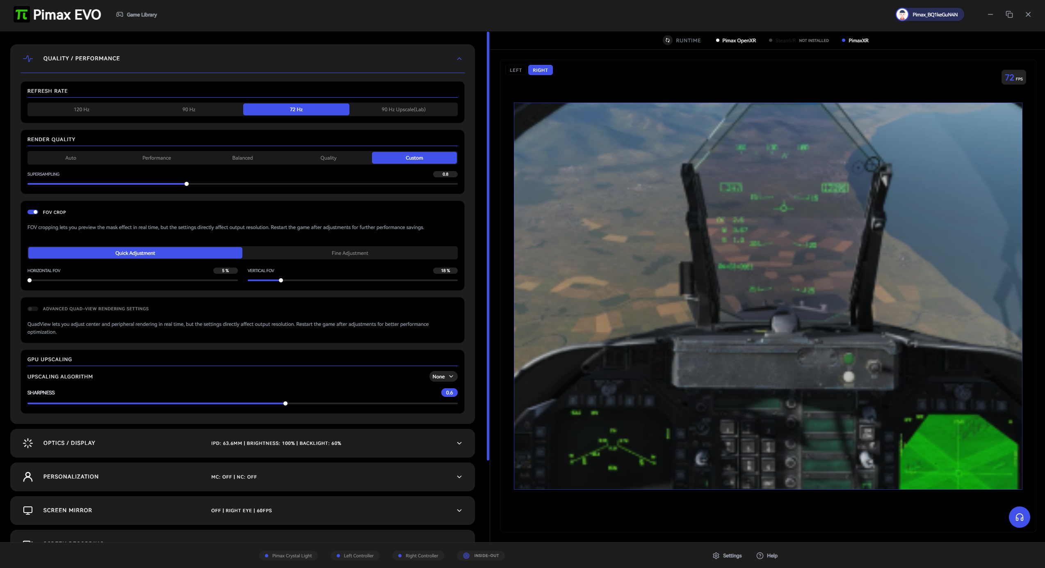Expand the Optics / Display section chevron
The width and height of the screenshot is (1045, 568).
459,443
